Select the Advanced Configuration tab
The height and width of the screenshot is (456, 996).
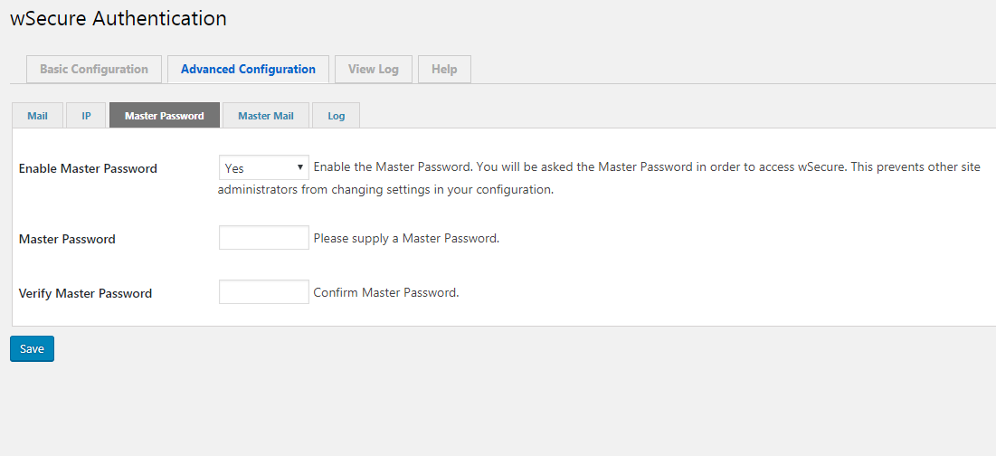tap(249, 70)
